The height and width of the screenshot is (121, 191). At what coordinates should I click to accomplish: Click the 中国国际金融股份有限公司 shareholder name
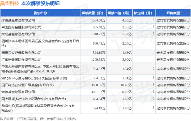[22, 27]
